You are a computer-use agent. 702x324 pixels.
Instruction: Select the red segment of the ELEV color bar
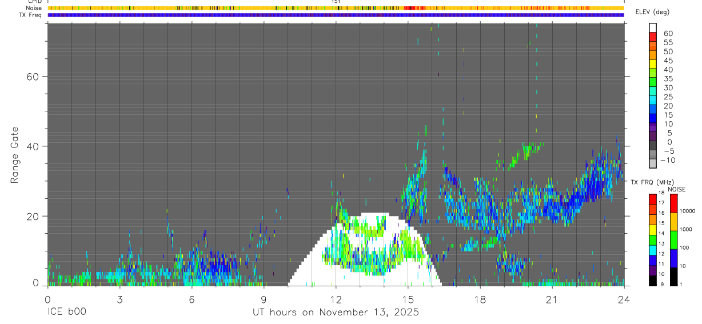653,37
